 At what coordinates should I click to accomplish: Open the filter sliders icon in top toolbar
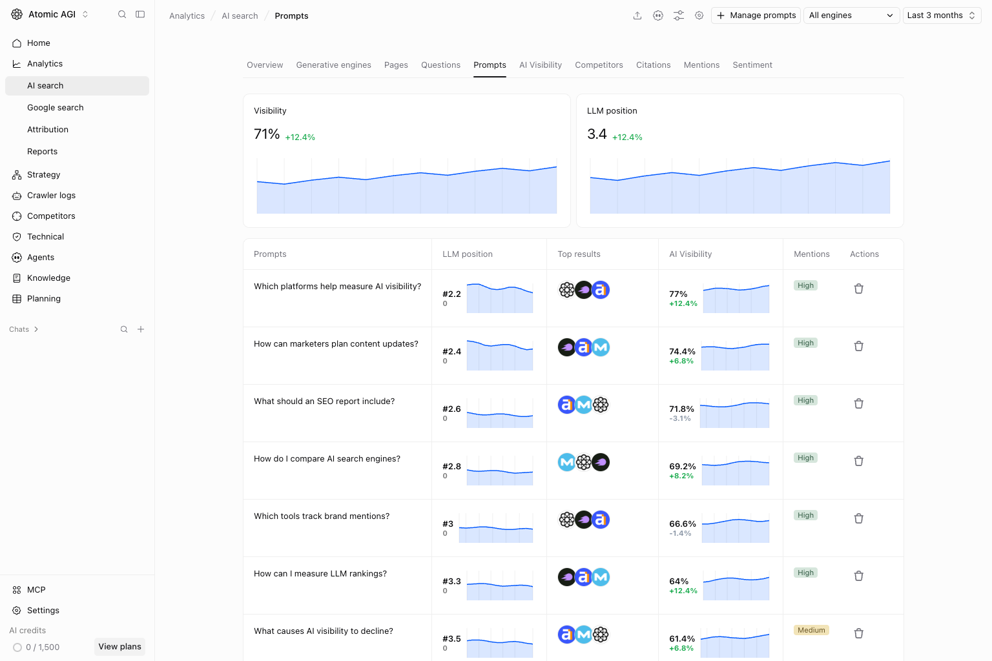[x=679, y=15]
